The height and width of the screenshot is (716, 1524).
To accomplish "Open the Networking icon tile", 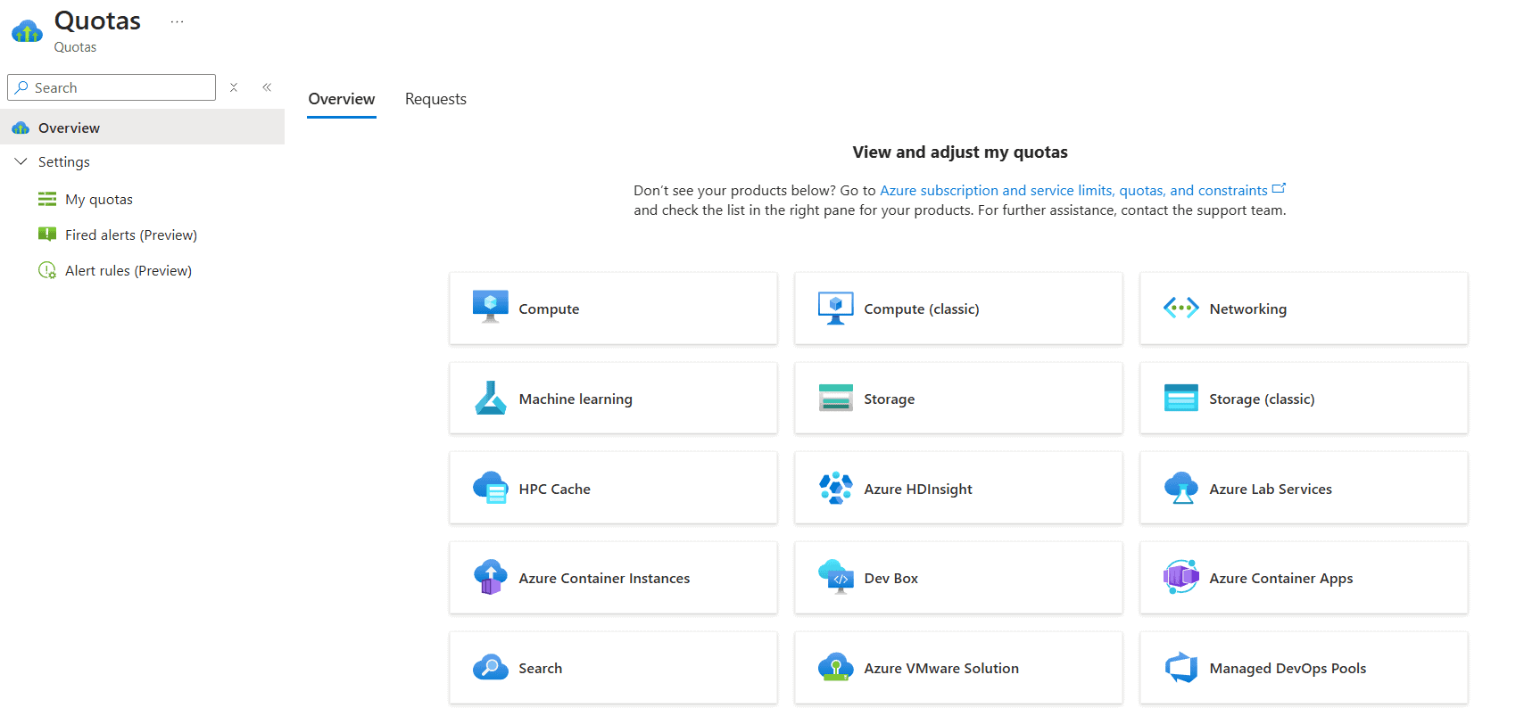I will pos(1180,309).
